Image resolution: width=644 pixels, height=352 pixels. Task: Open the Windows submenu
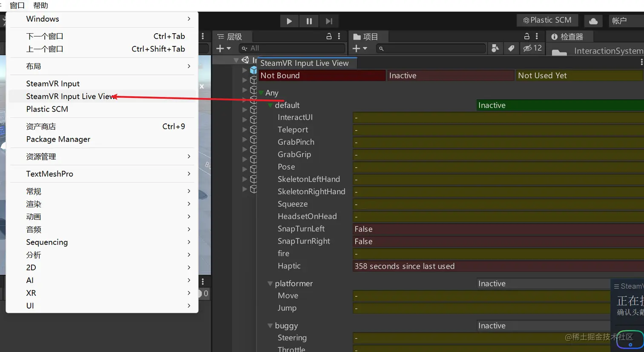tap(102, 19)
